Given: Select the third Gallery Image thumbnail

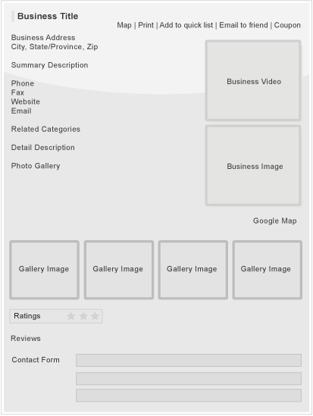Looking at the screenshot, I should tap(192, 270).
